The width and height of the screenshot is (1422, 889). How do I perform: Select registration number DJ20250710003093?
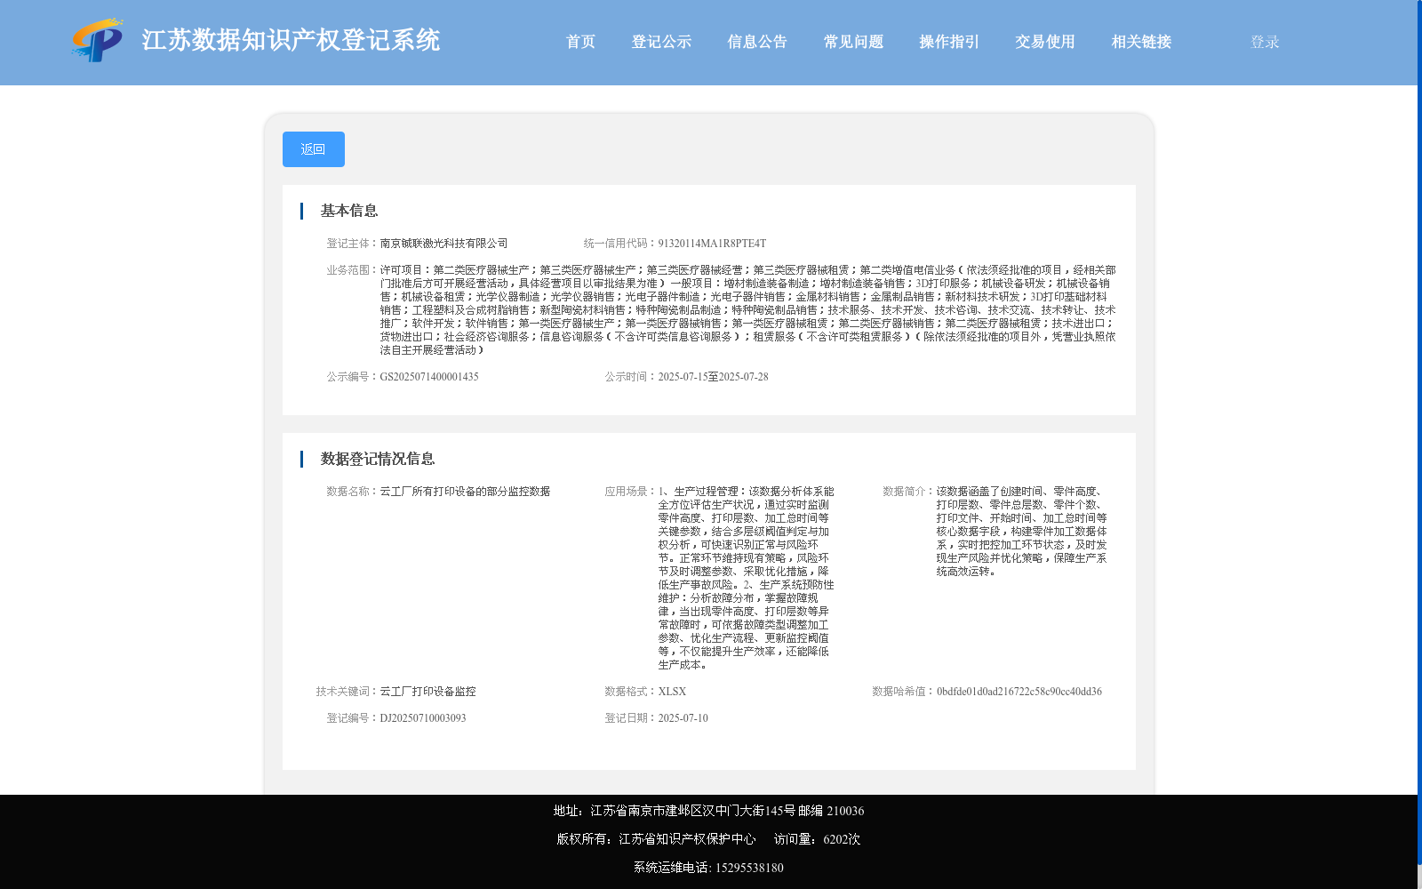tap(423, 718)
